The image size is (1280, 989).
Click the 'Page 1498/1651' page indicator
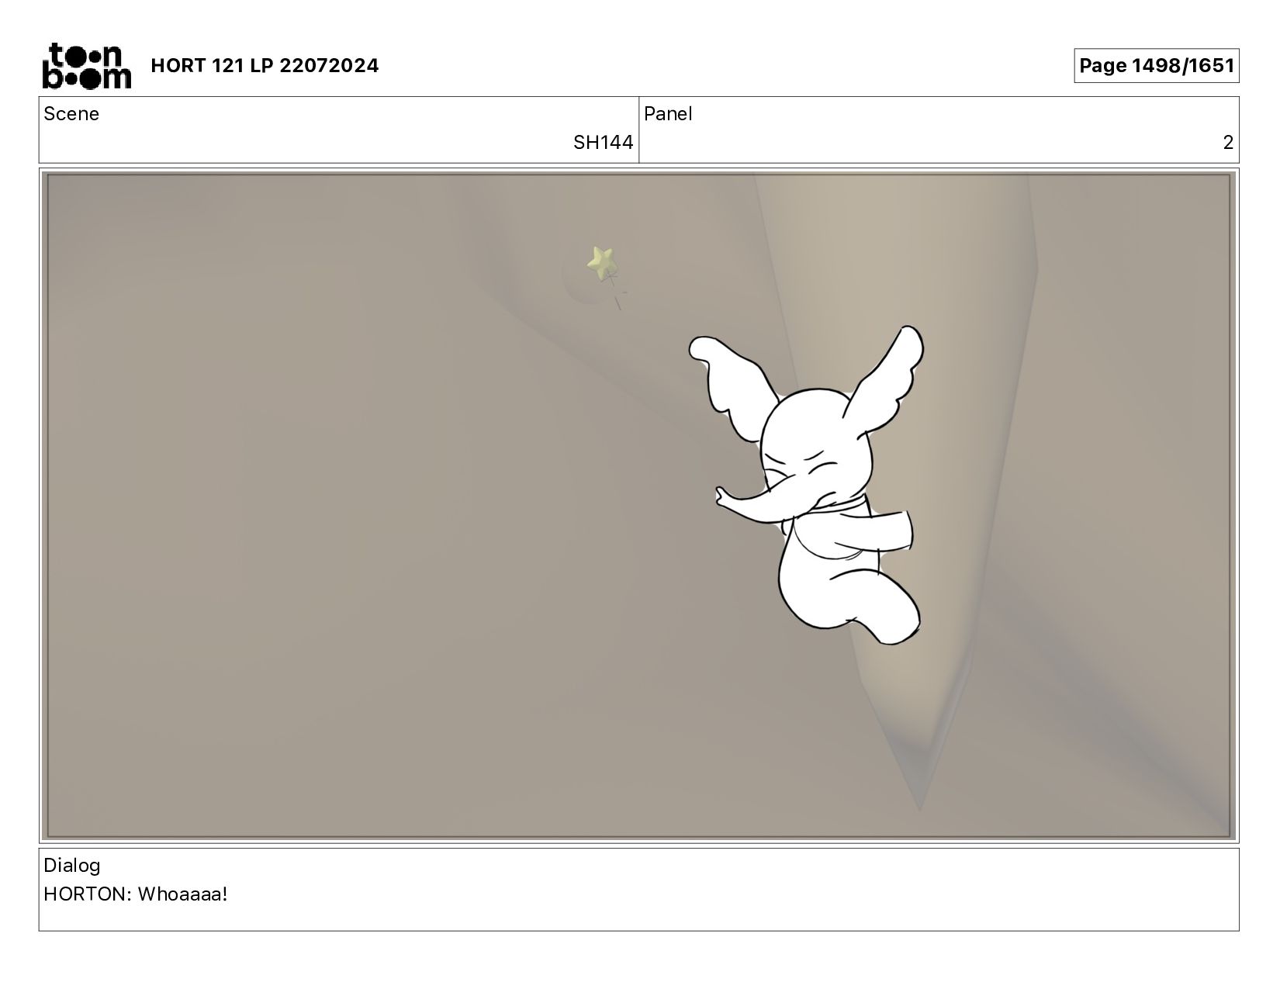click(1156, 66)
